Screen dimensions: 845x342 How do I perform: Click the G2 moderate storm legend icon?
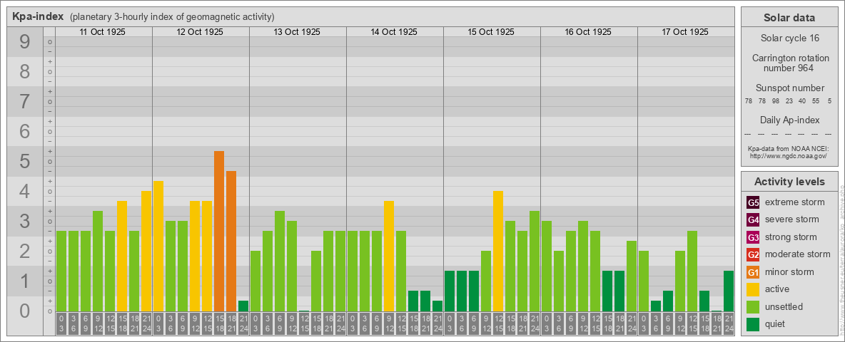(x=753, y=254)
